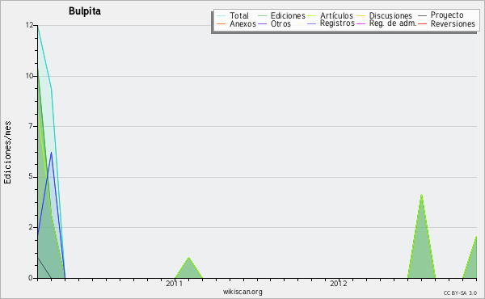Click the 10 y-axis tick label

pos(29,76)
